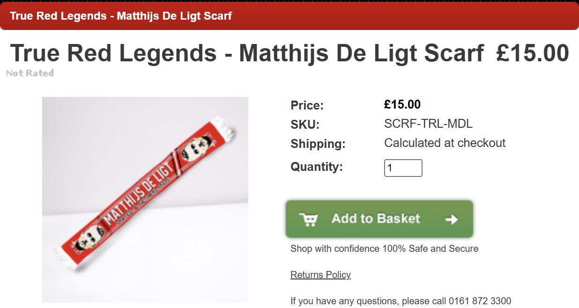Open the Returns Policy link
This screenshot has height=308, width=579.
point(320,275)
